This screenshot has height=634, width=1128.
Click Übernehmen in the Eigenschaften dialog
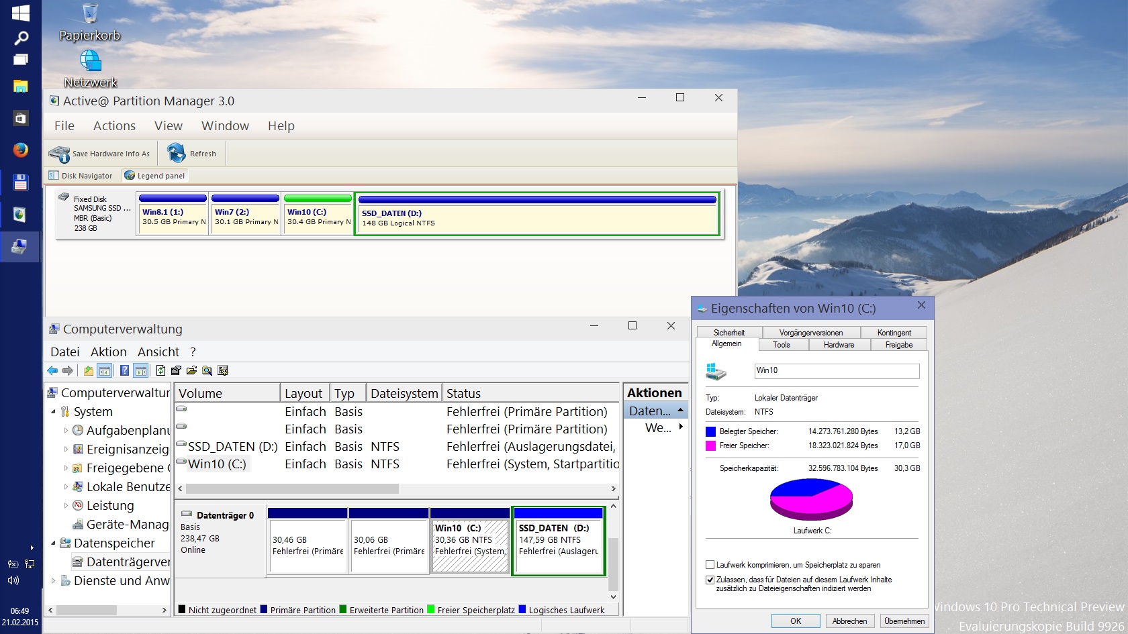pos(904,621)
